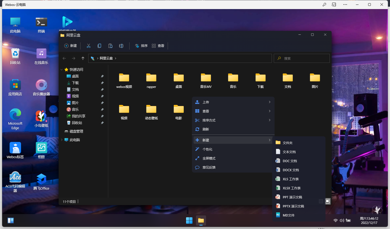390x229 pixels.
Task: Open the 终端 desktop icon
Action: tap(41, 25)
